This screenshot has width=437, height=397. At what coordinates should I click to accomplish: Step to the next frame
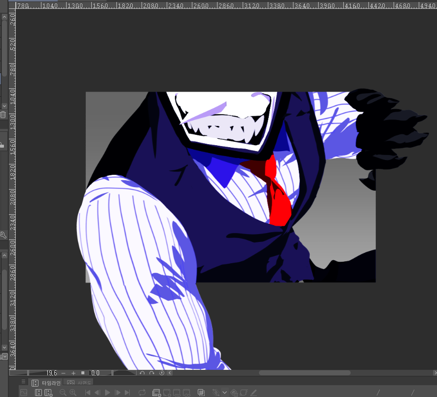(x=117, y=393)
